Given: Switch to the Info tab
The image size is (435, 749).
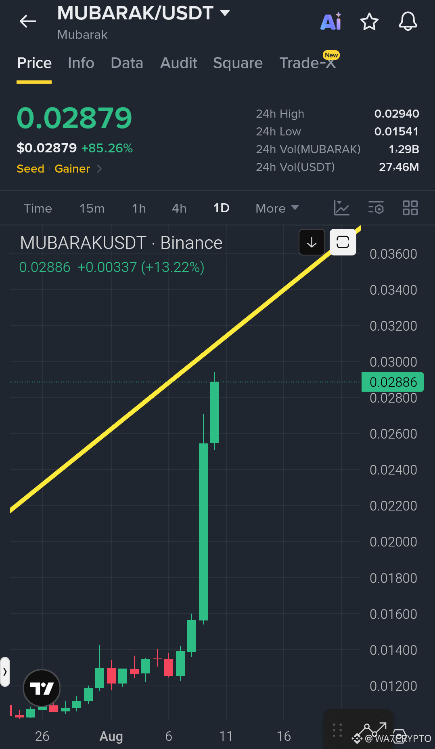Looking at the screenshot, I should click(x=81, y=63).
